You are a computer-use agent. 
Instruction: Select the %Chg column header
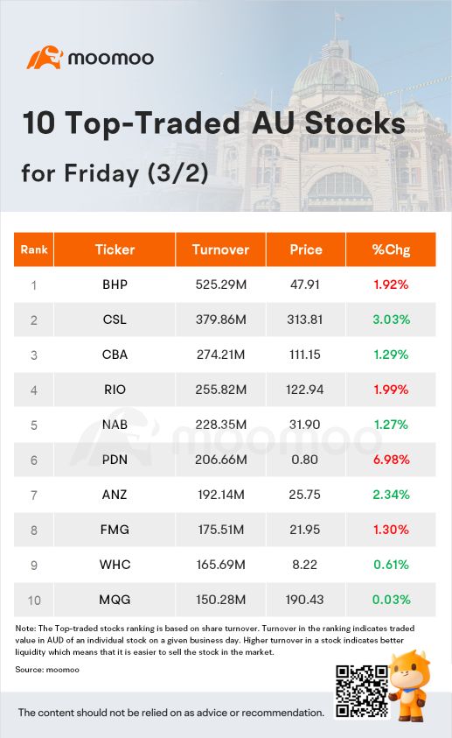[391, 250]
